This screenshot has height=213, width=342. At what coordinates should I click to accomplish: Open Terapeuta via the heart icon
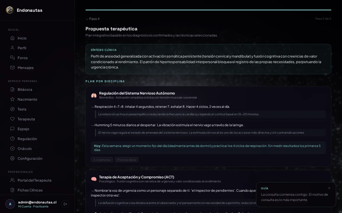[12, 119]
